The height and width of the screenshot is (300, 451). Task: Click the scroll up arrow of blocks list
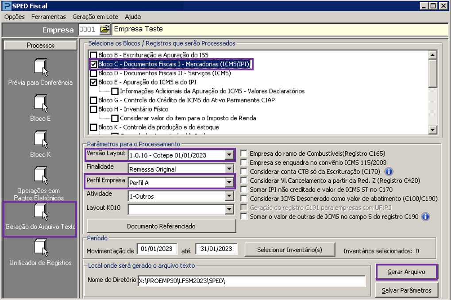(432, 55)
